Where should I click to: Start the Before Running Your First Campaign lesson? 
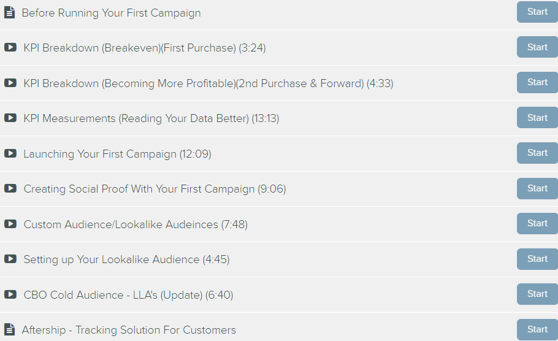(x=537, y=12)
